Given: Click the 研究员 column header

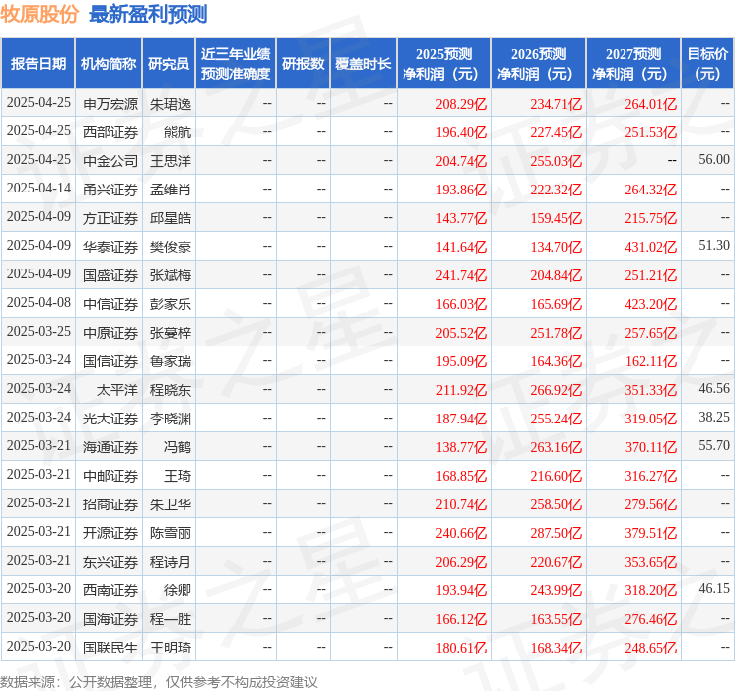Looking at the screenshot, I should click(169, 64).
